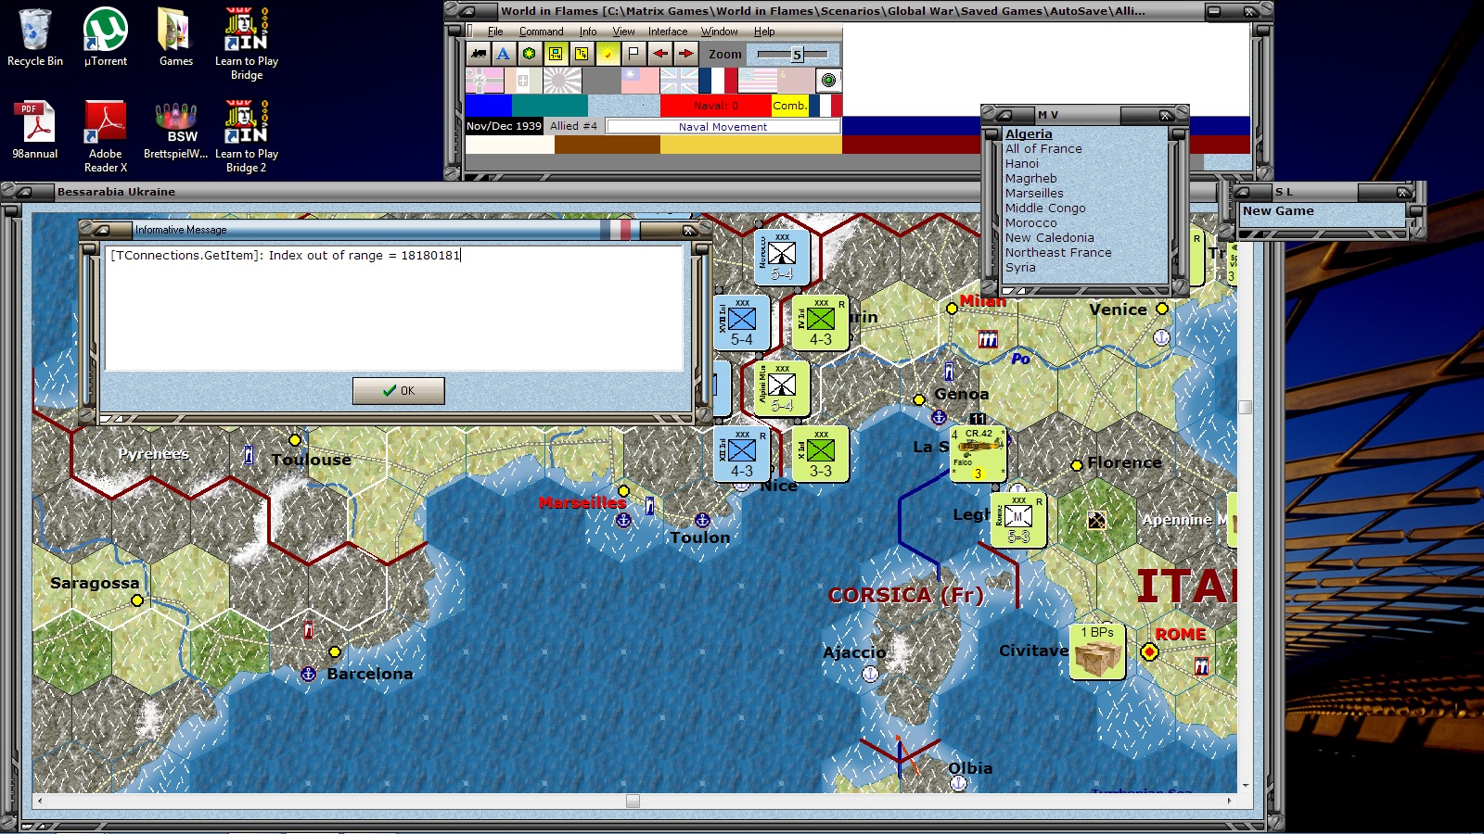This screenshot has width=1484, height=834.
Task: Click the blue letter A toolbar icon
Action: pos(503,54)
